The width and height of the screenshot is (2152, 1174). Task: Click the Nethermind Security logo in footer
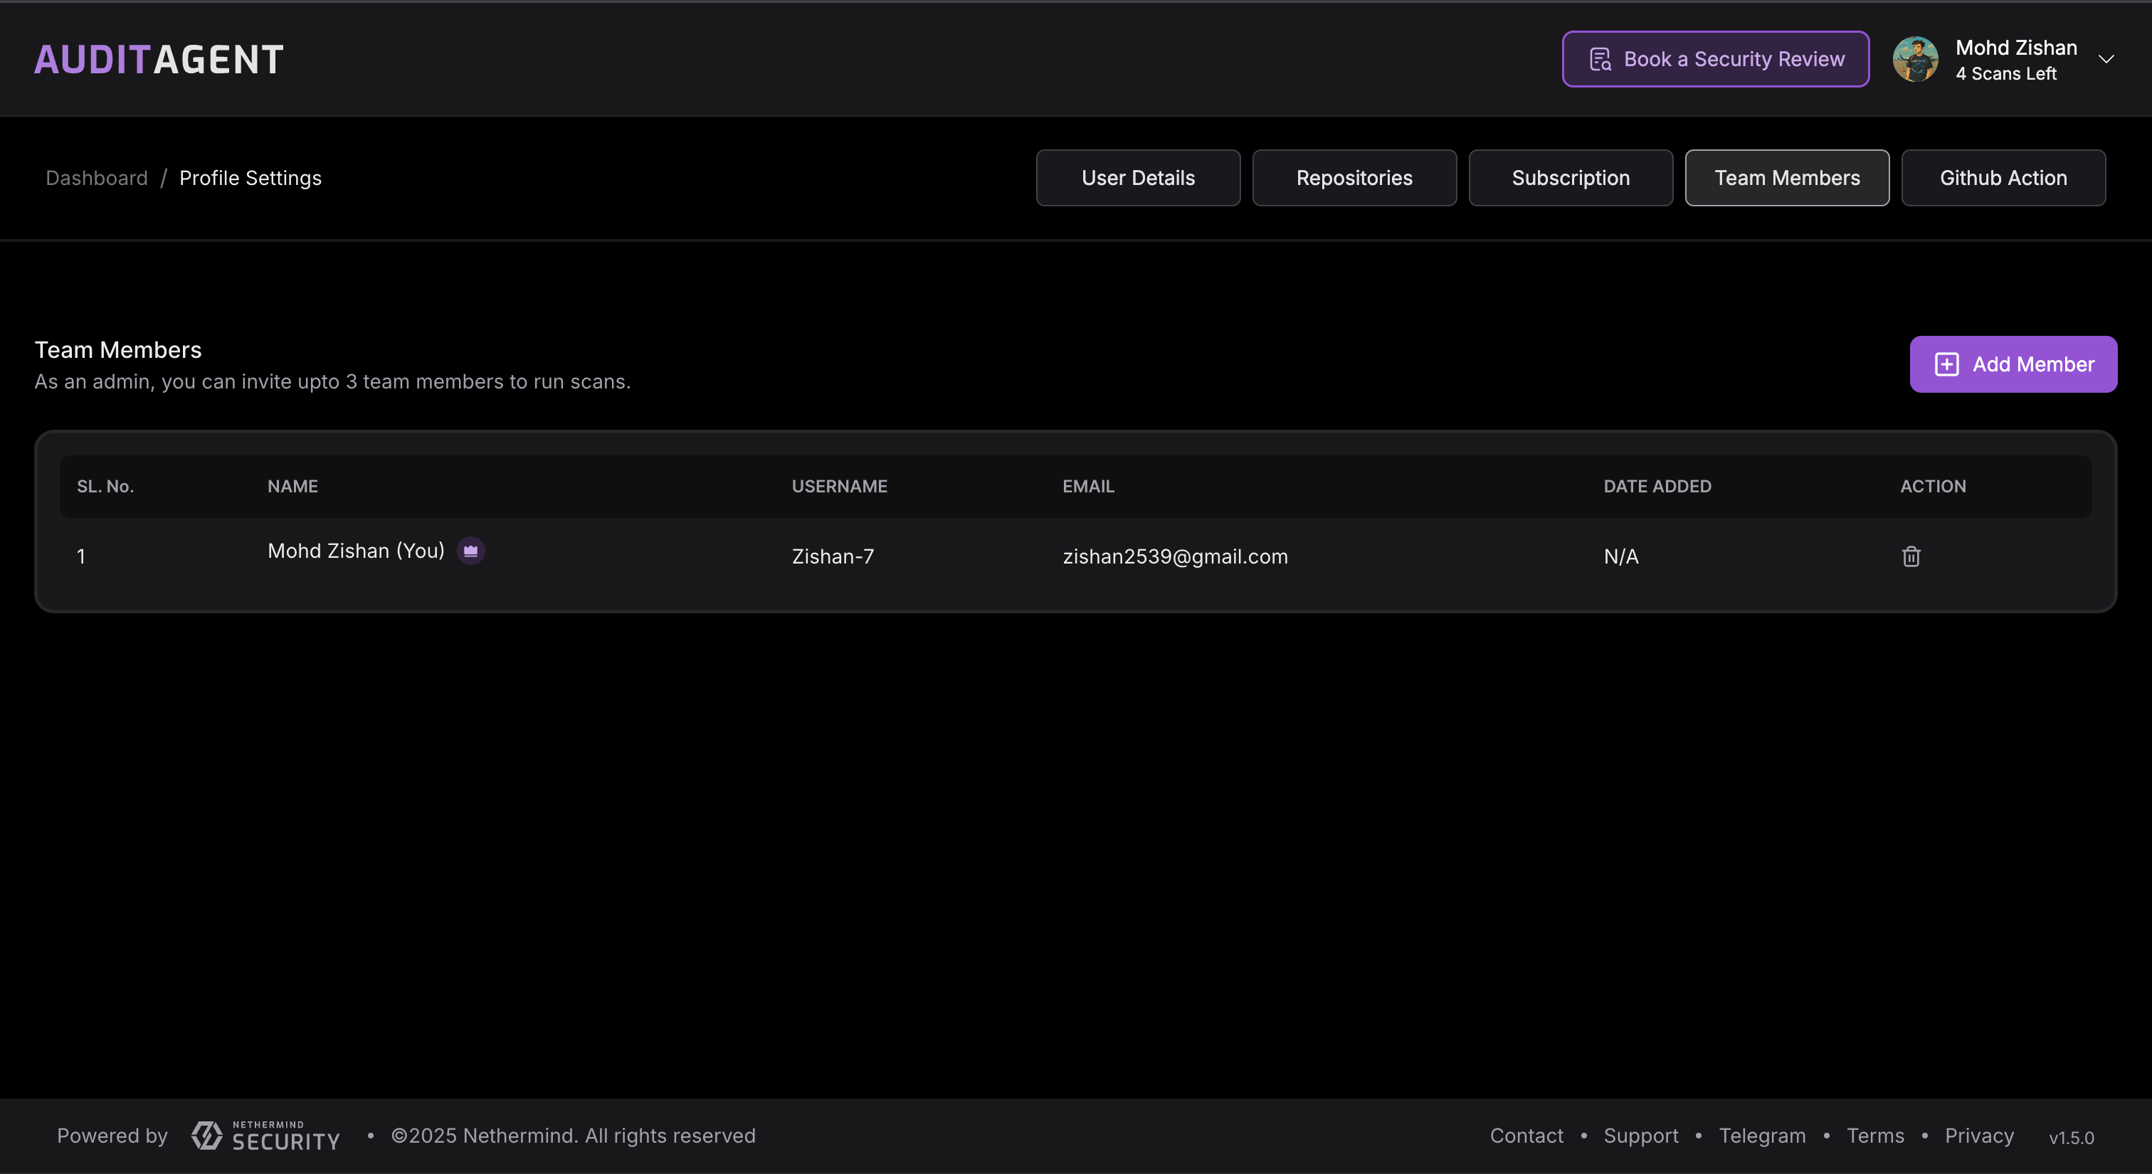tap(265, 1136)
